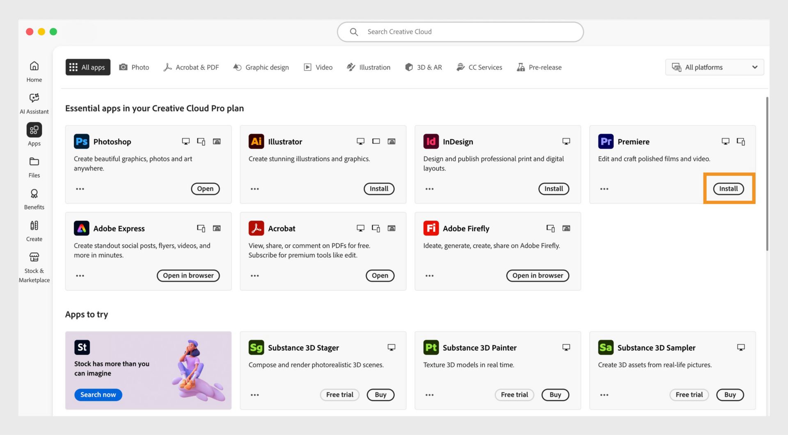Open the Home section in sidebar
Viewport: 788px width, 435px height.
pos(34,71)
